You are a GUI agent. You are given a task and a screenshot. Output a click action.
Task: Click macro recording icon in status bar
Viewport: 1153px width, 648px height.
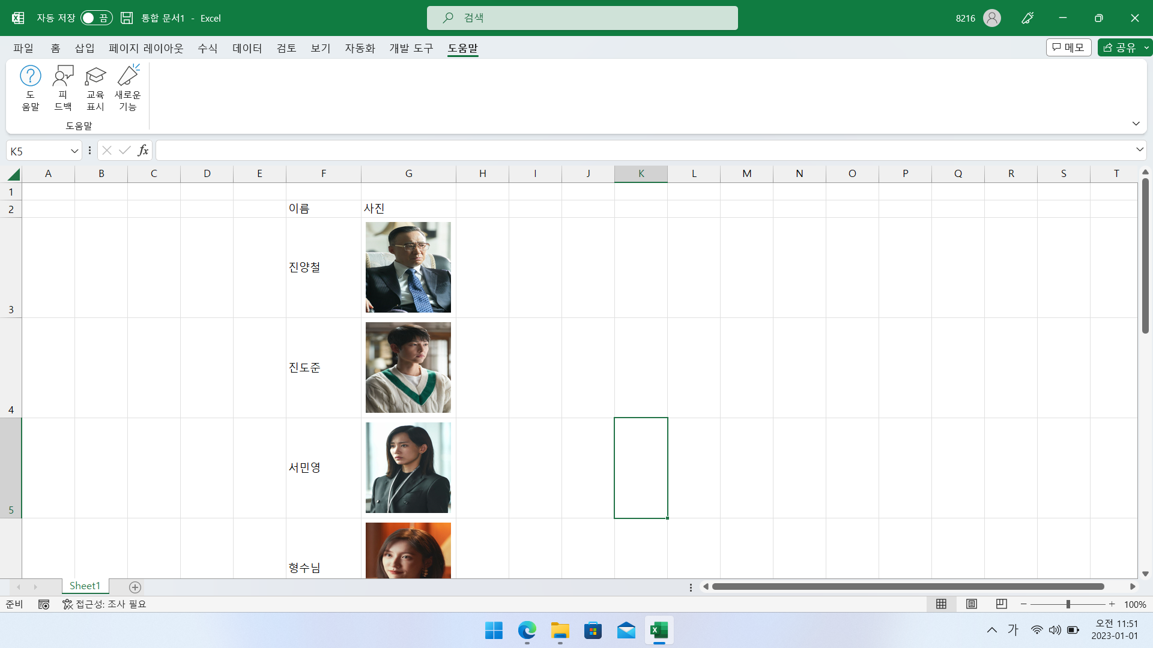(44, 604)
